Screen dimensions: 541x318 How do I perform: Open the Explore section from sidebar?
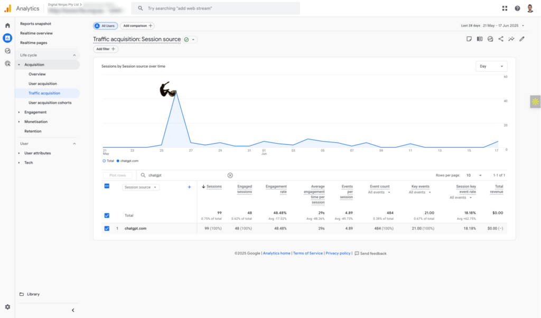(x=7, y=50)
